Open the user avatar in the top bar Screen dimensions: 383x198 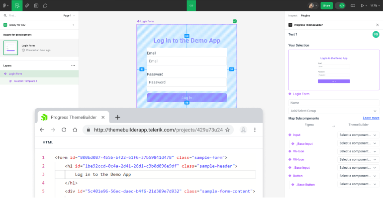(x=311, y=5)
